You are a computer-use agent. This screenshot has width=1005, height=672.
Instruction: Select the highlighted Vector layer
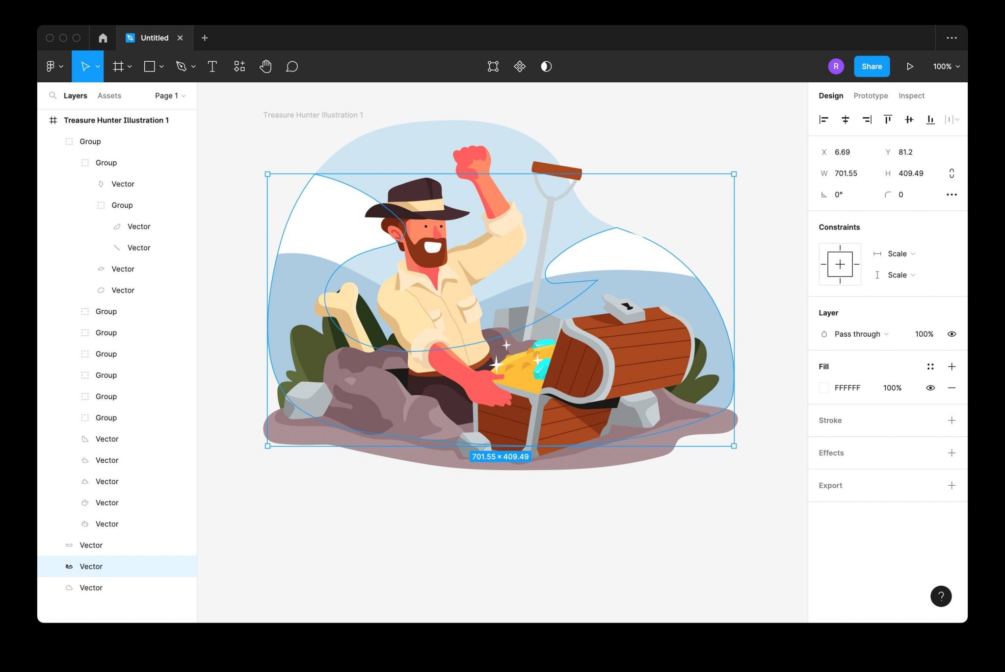pyautogui.click(x=90, y=566)
